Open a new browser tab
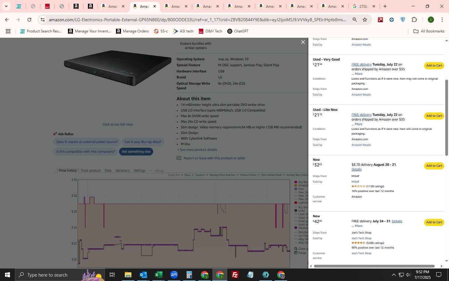Image resolution: width=449 pixels, height=281 pixels. (x=385, y=6)
